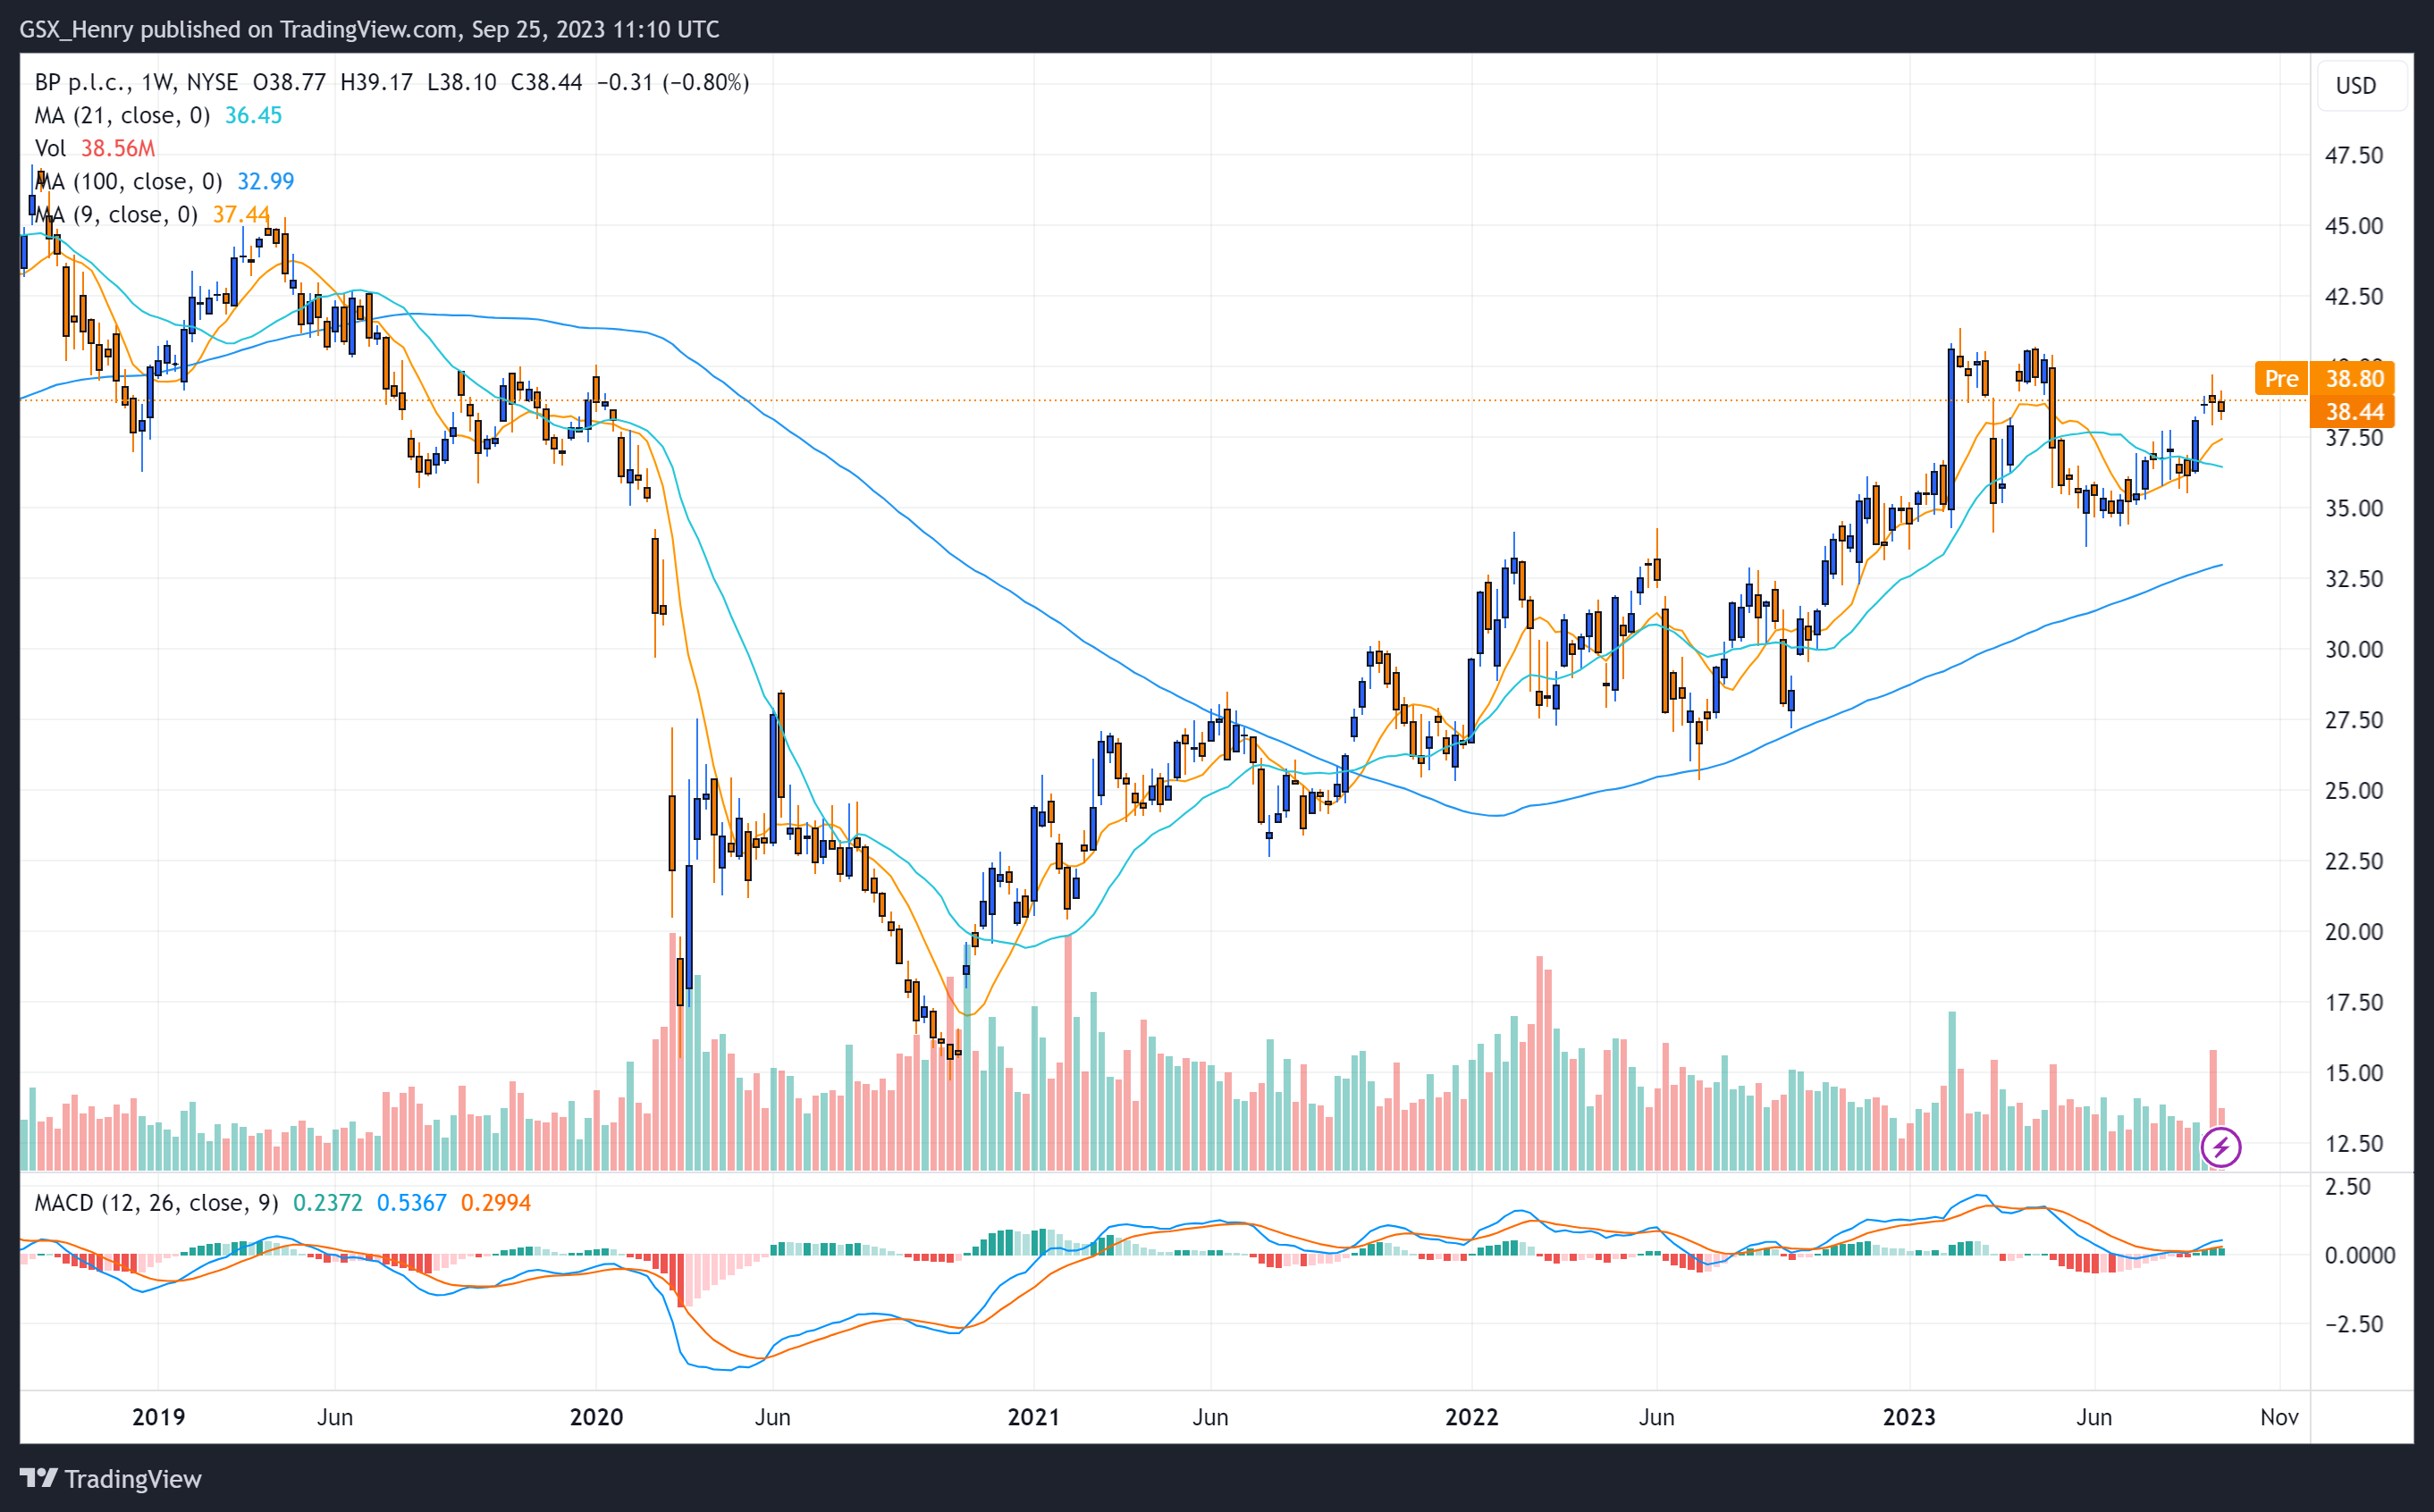Click the MA 21 indicator legend
This screenshot has width=2434, height=1512.
[x=122, y=115]
